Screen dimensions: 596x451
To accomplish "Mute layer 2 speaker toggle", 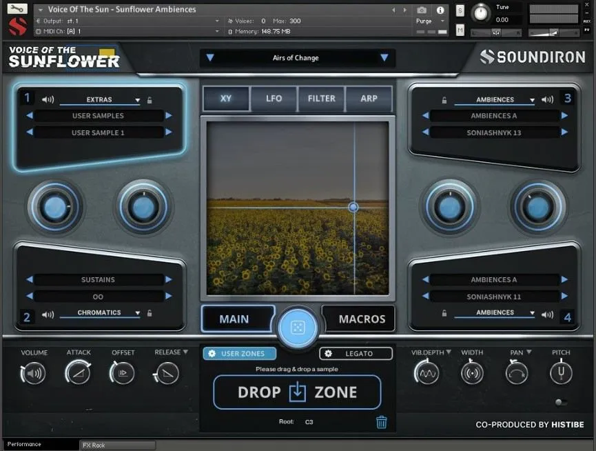I will [48, 315].
